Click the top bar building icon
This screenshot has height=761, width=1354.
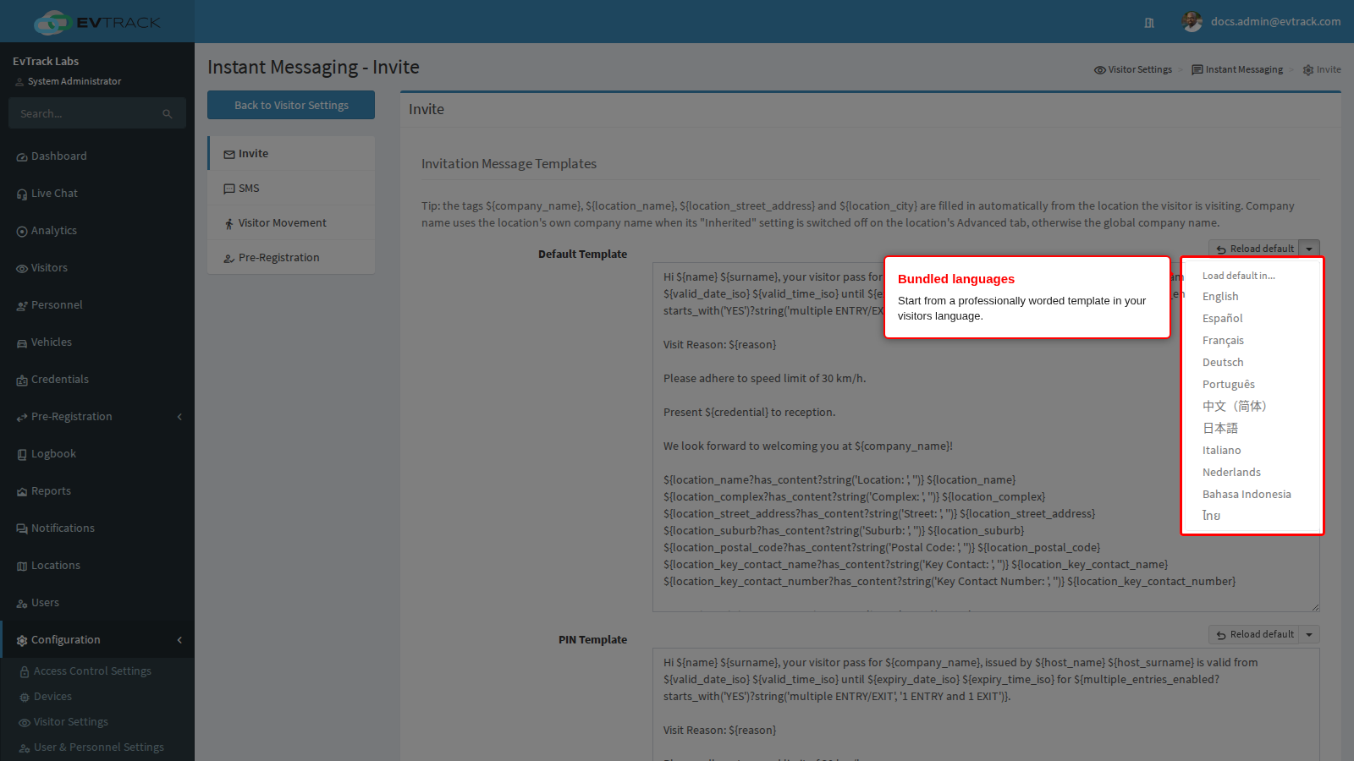click(1149, 23)
